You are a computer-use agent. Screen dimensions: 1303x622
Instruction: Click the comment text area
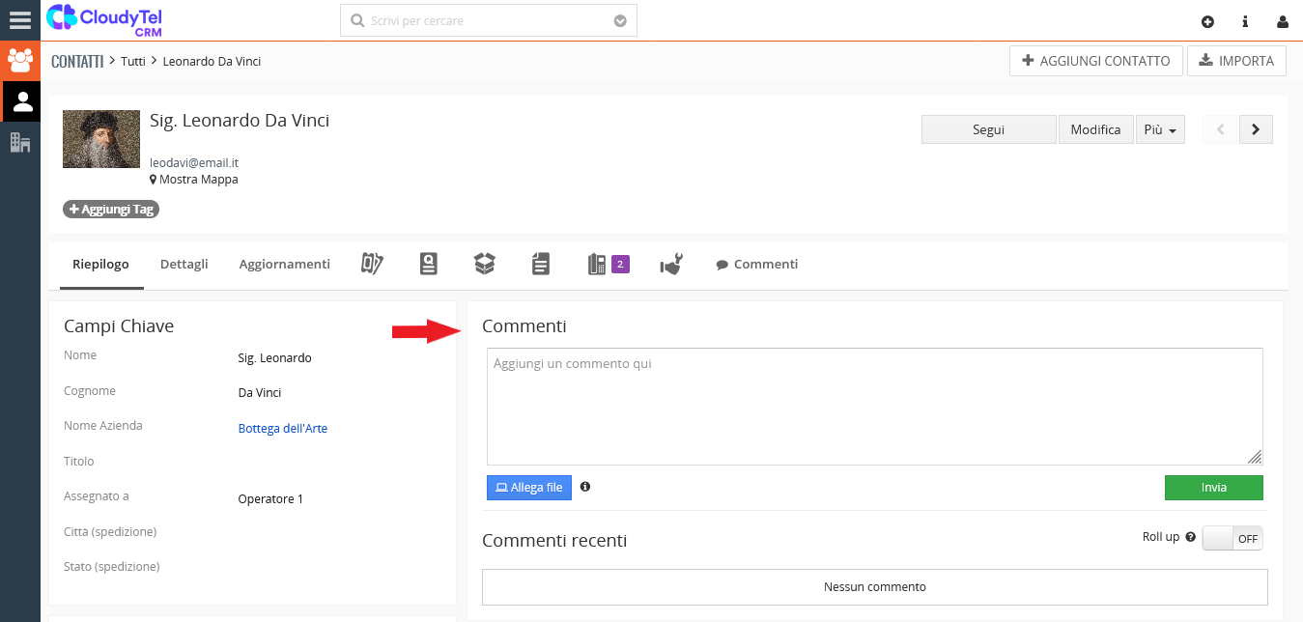[874, 406]
